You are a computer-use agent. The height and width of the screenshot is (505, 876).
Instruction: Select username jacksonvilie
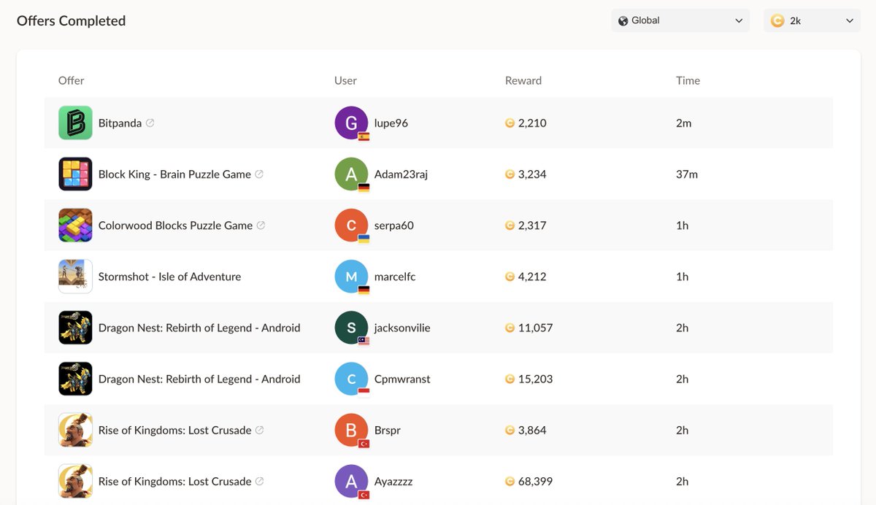coord(402,327)
